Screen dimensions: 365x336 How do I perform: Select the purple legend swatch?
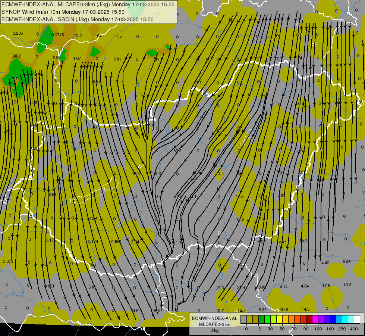(x=321, y=319)
